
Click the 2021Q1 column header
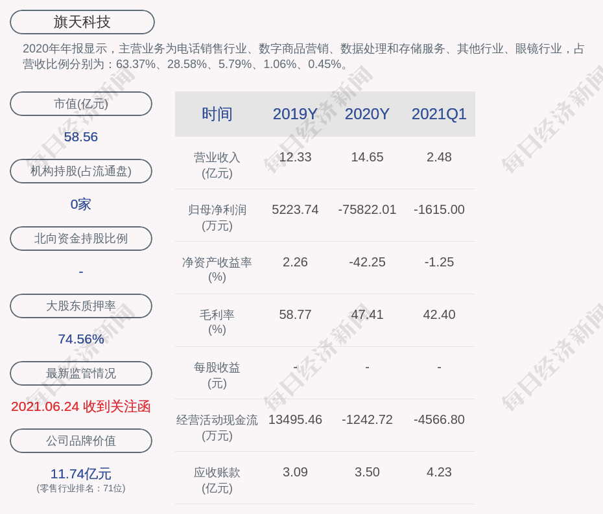coord(439,114)
